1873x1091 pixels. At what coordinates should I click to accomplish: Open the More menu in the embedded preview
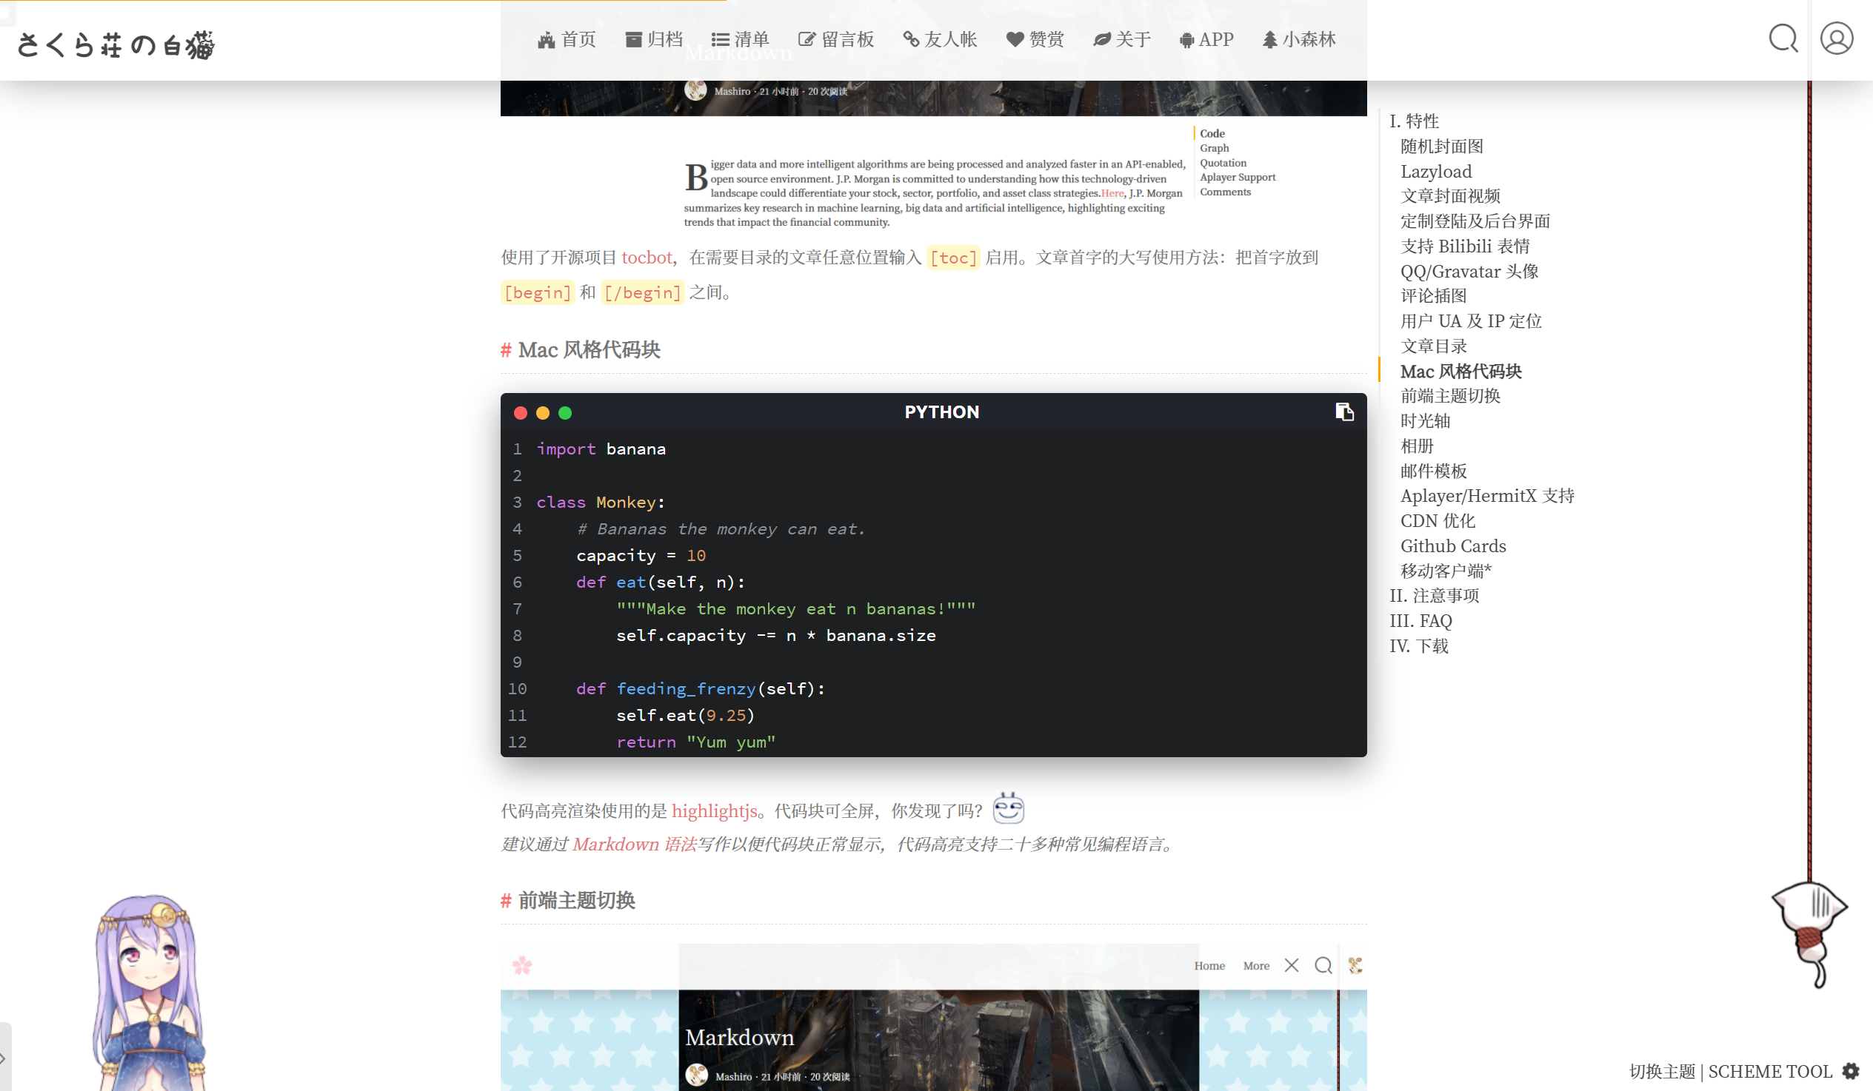pos(1255,965)
